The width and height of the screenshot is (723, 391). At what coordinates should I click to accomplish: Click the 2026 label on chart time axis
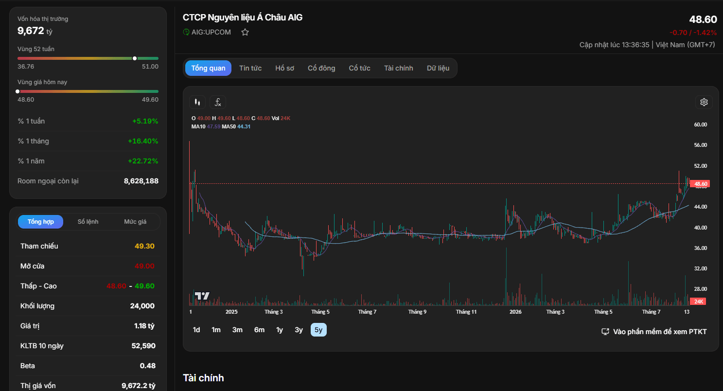coord(515,312)
